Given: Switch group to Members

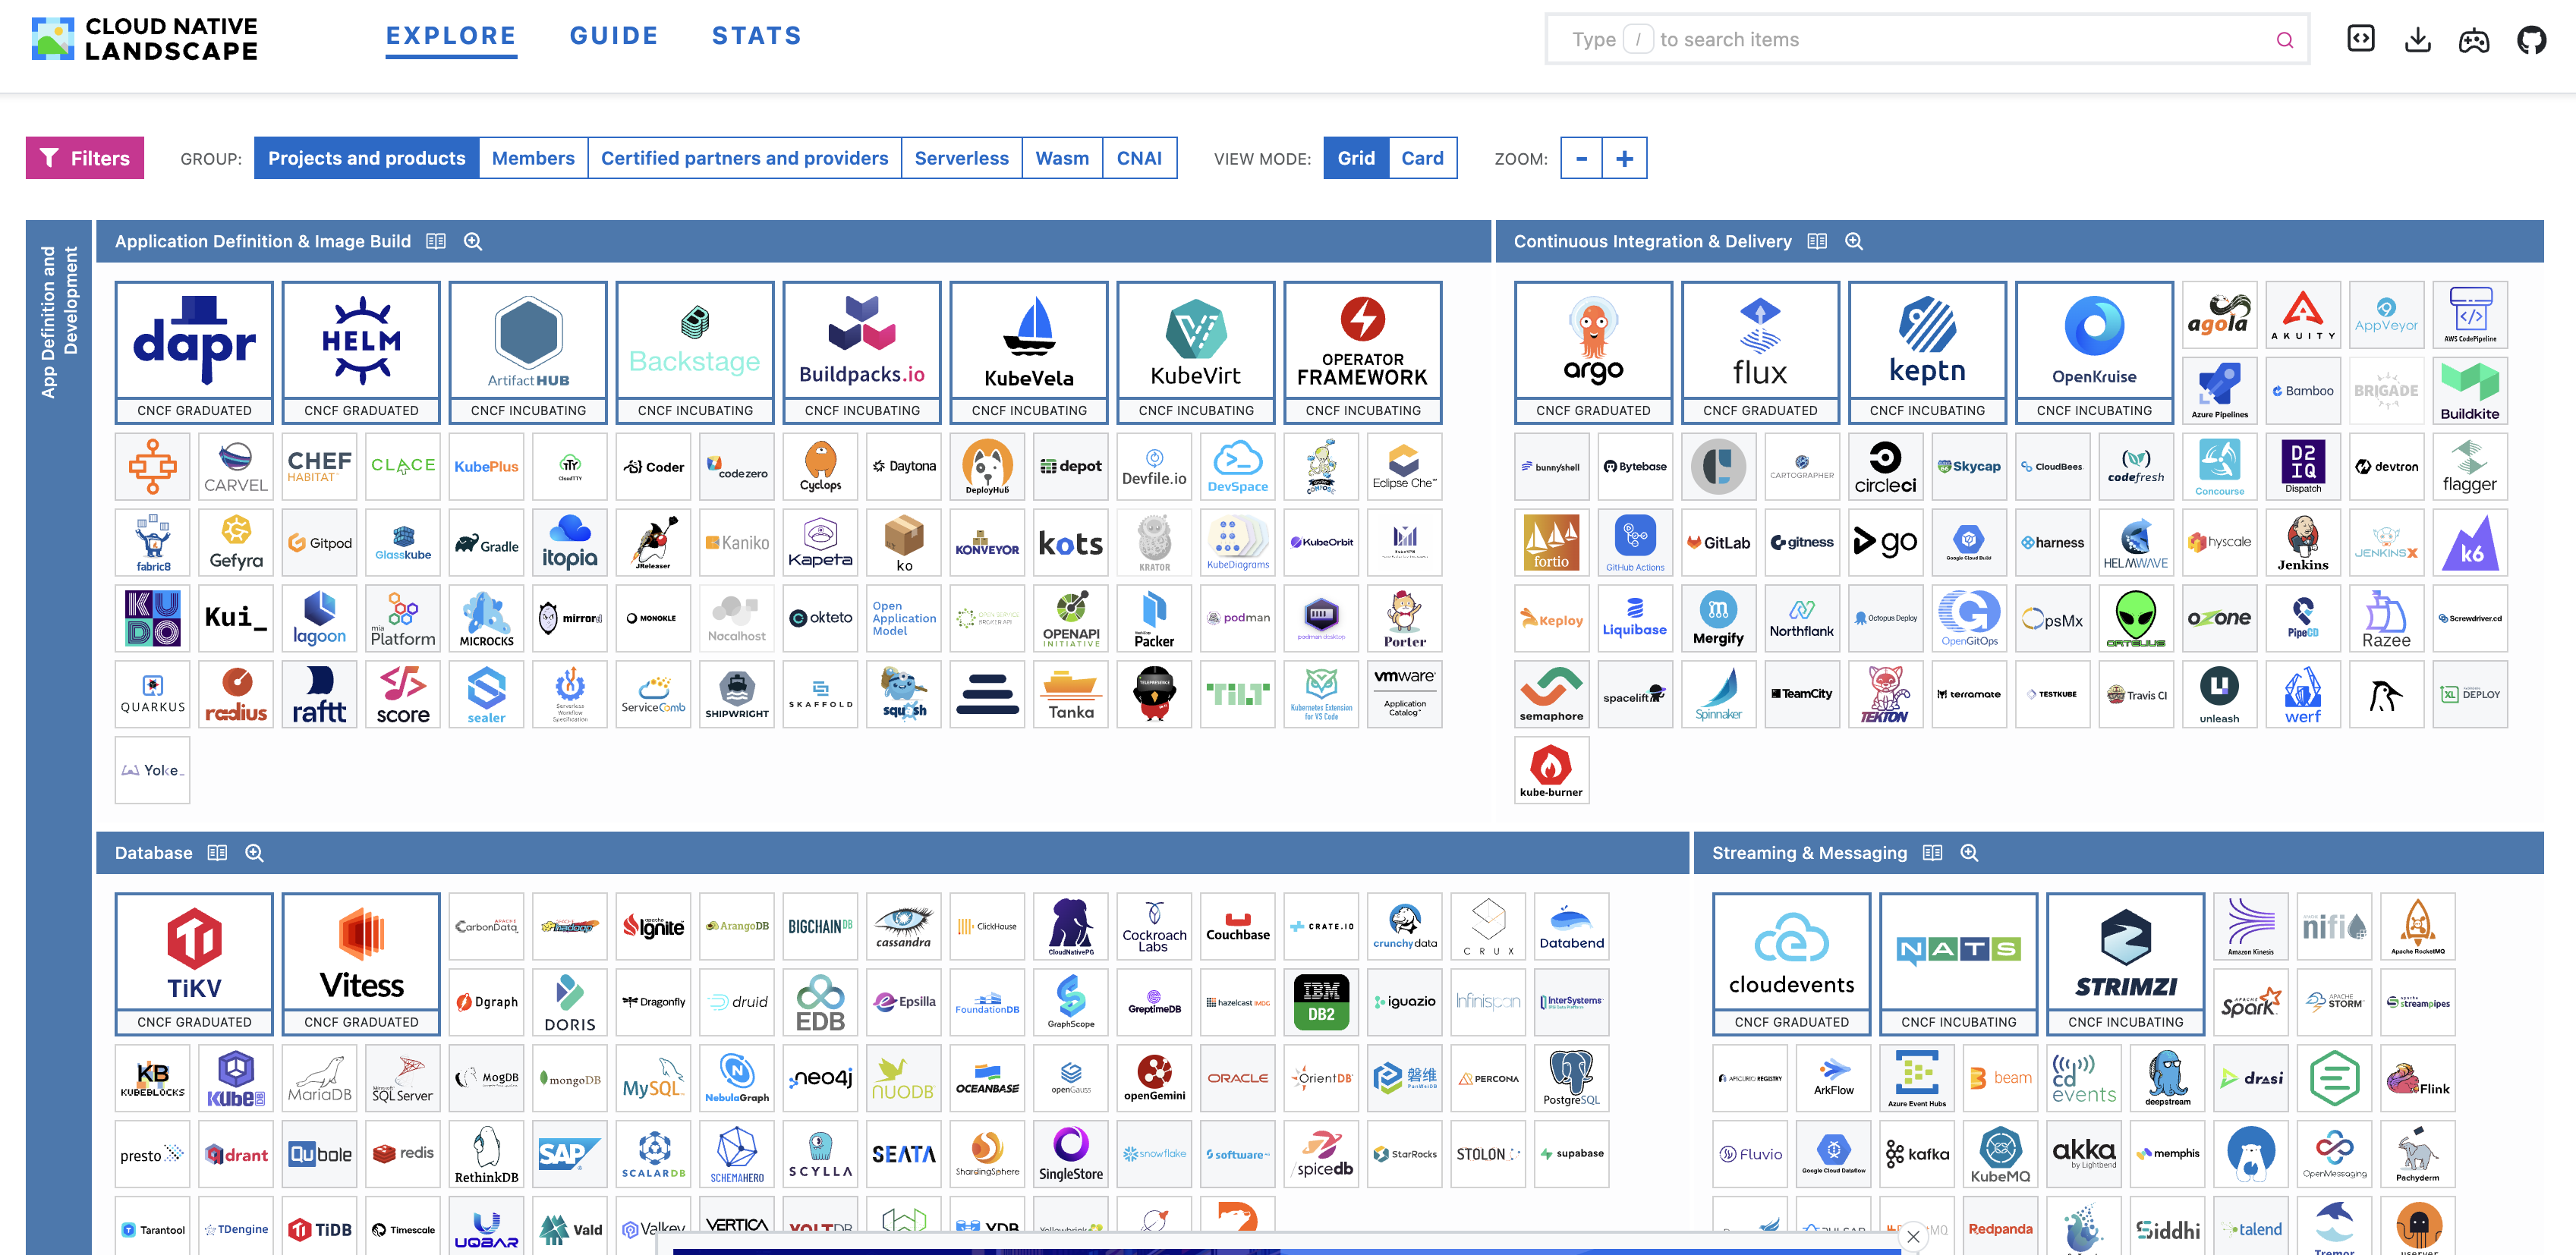Looking at the screenshot, I should pos(533,158).
